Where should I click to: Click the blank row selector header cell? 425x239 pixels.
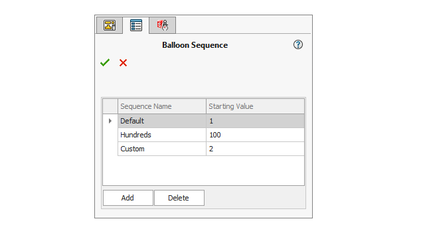point(110,106)
